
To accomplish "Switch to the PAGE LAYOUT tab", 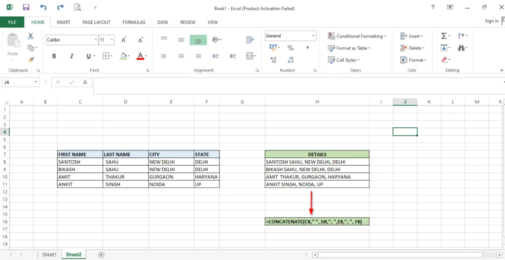I will 96,22.
